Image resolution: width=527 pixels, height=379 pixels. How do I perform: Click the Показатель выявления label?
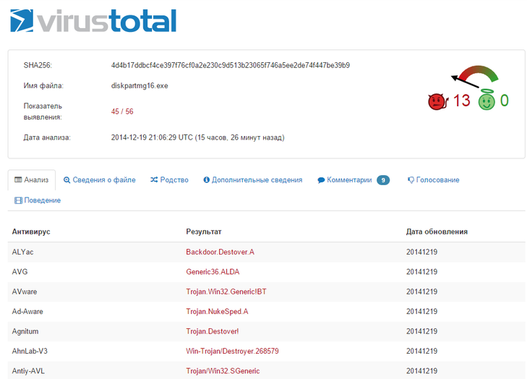[43, 111]
